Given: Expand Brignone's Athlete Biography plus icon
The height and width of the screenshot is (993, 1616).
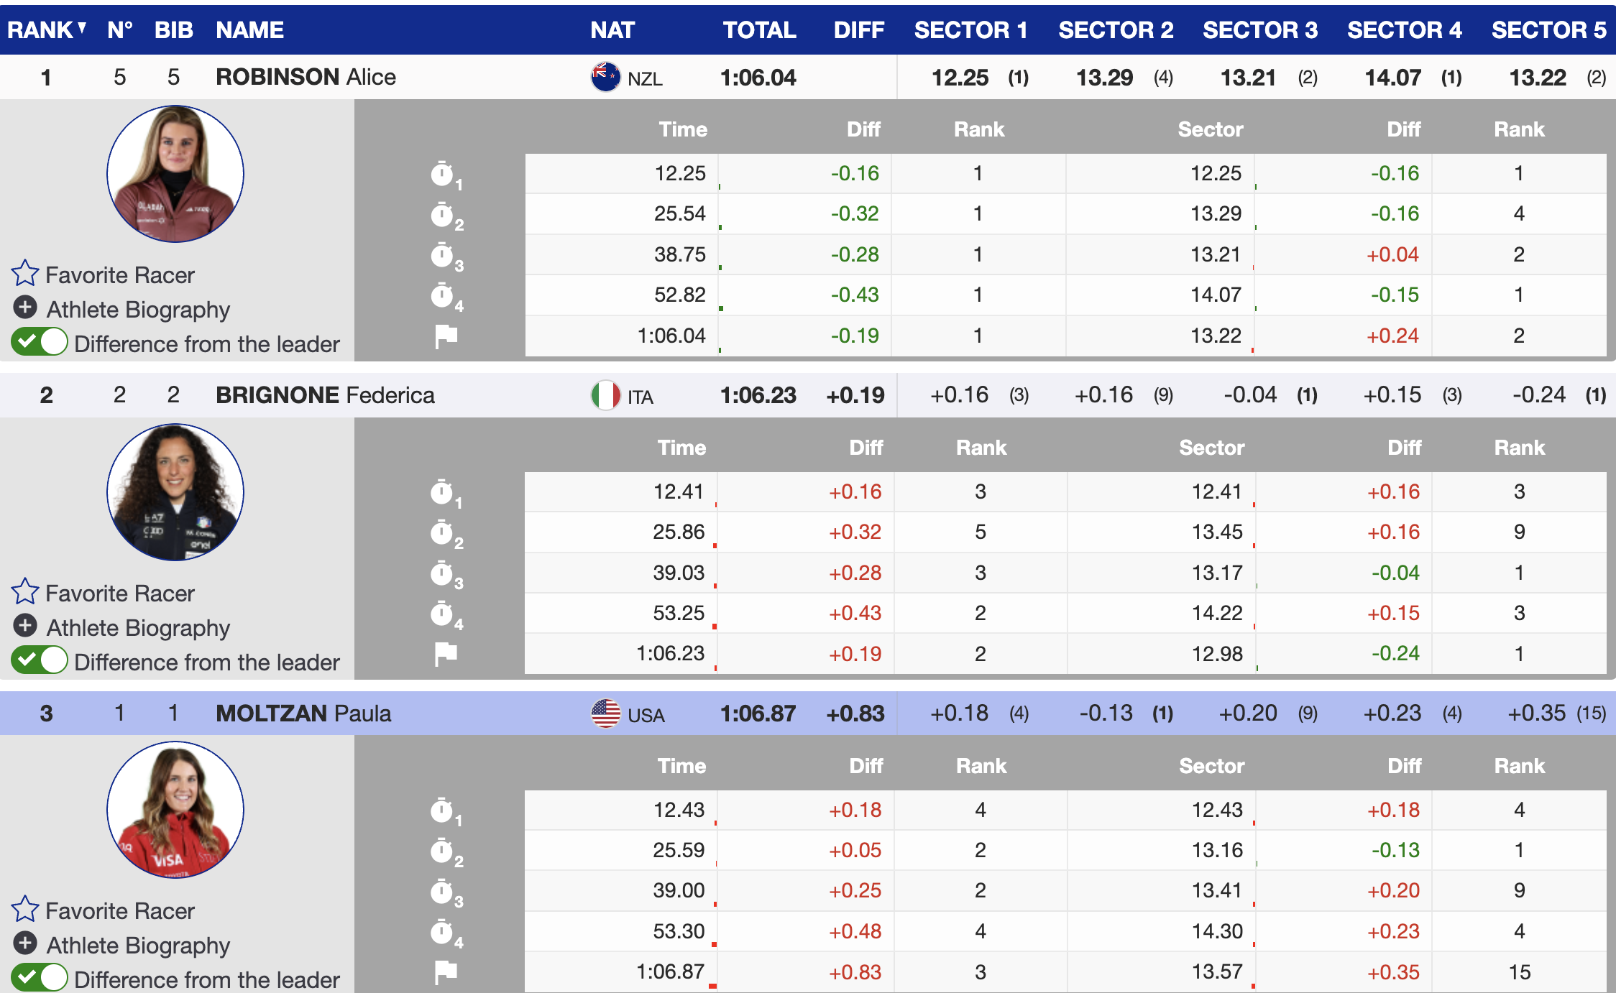Looking at the screenshot, I should [25, 626].
